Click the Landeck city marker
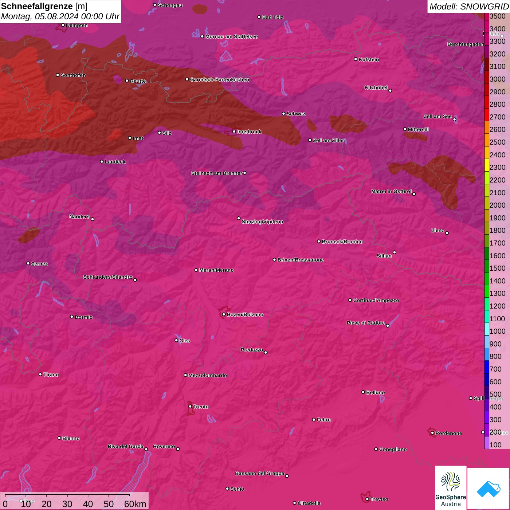This screenshot has height=510, width=510. [x=102, y=162]
